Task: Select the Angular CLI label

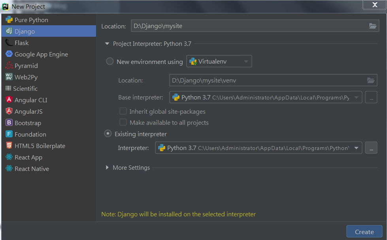Action: click(x=31, y=100)
